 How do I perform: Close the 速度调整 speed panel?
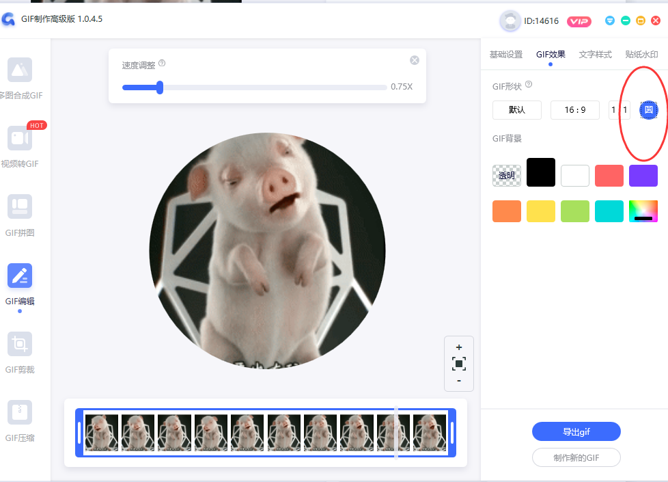coord(415,60)
